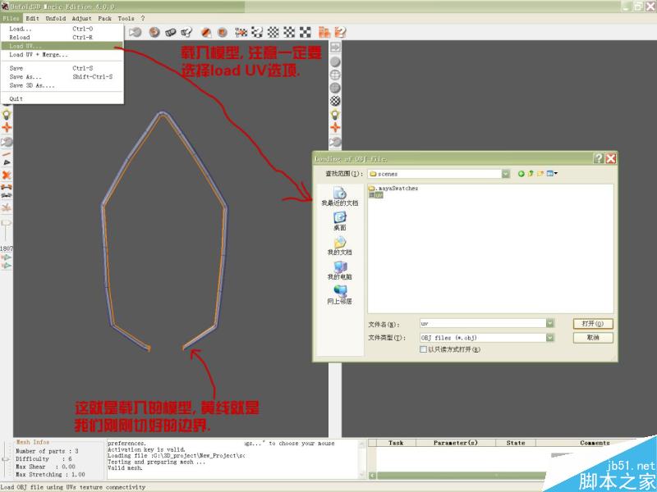Click the orange cross icon in right viewport toolbar
The height and width of the screenshot is (492, 657).
[x=335, y=128]
